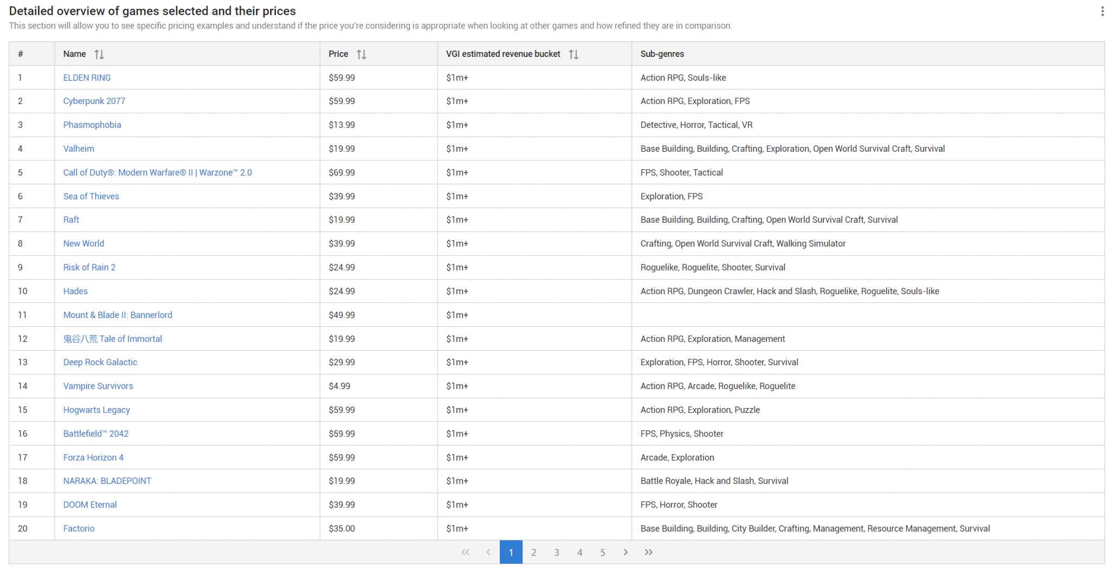
Task: Open the Hogwarts Legacy link
Action: tap(96, 410)
